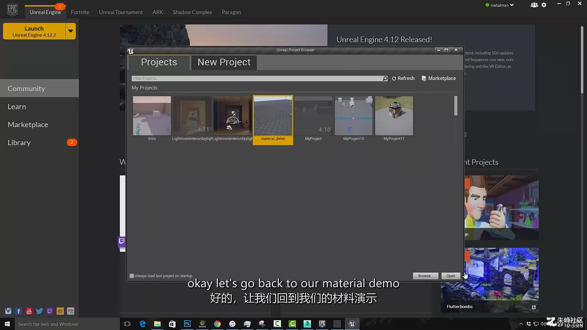Open the Paragon launcher tab
This screenshot has height=330, width=587.
point(231,12)
